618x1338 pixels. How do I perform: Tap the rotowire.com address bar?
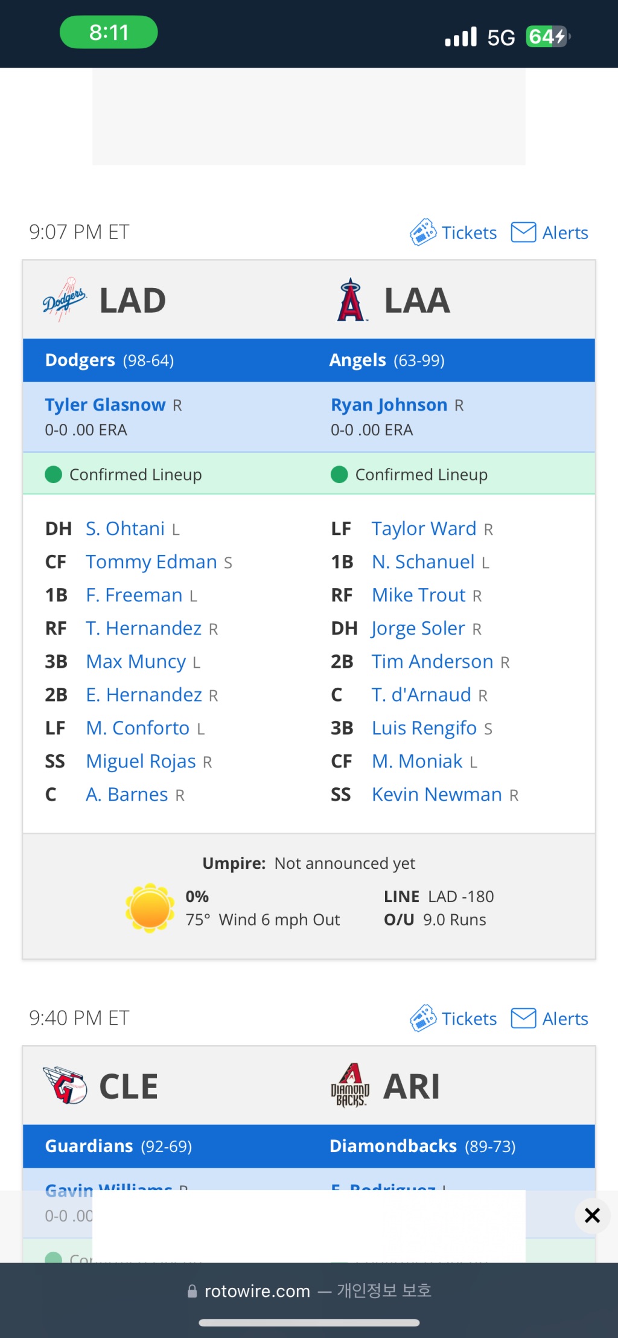click(309, 1291)
